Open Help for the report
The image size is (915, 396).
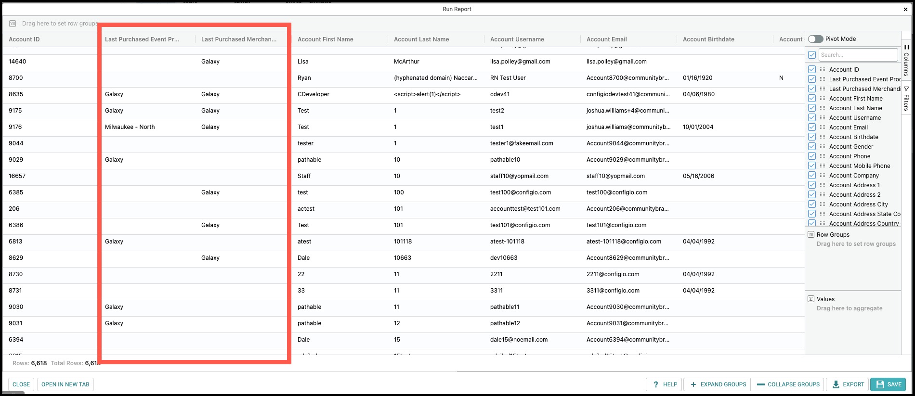[665, 384]
